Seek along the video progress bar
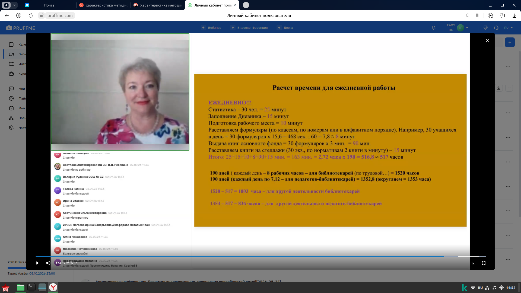Image resolution: width=521 pixels, height=293 pixels. [x=260, y=256]
